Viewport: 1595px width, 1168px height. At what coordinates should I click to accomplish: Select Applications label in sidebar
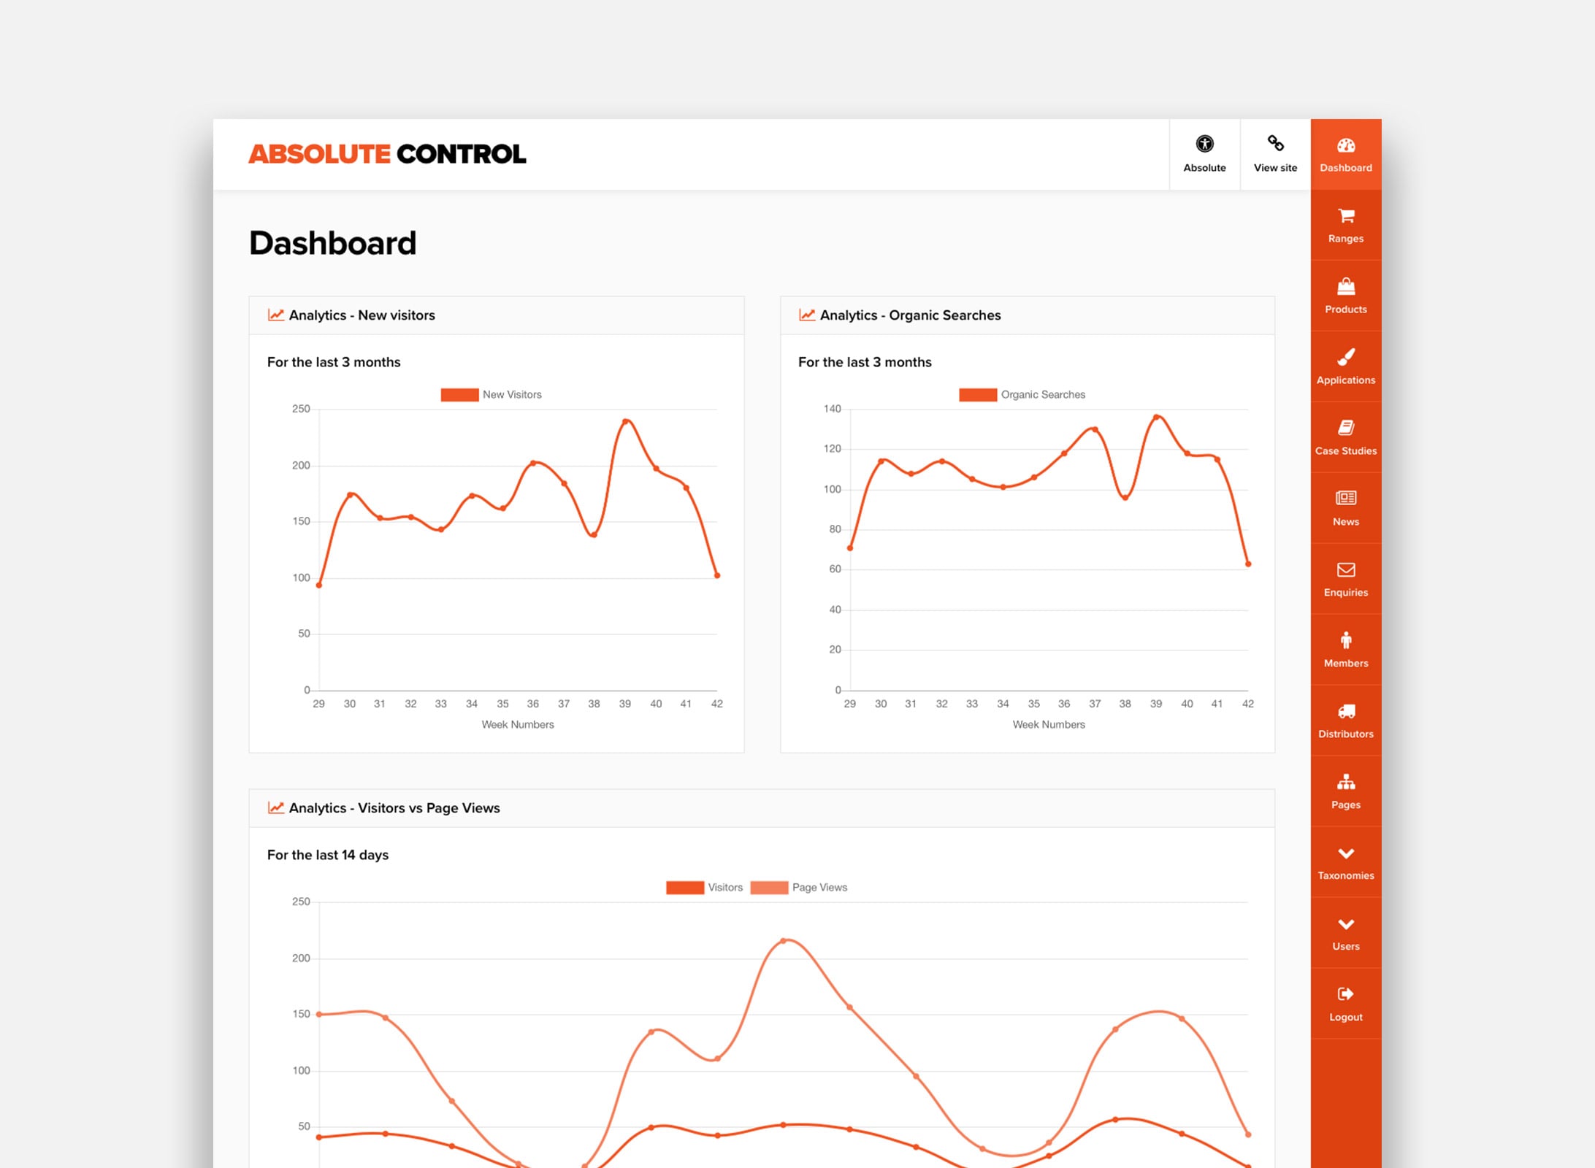(x=1345, y=380)
